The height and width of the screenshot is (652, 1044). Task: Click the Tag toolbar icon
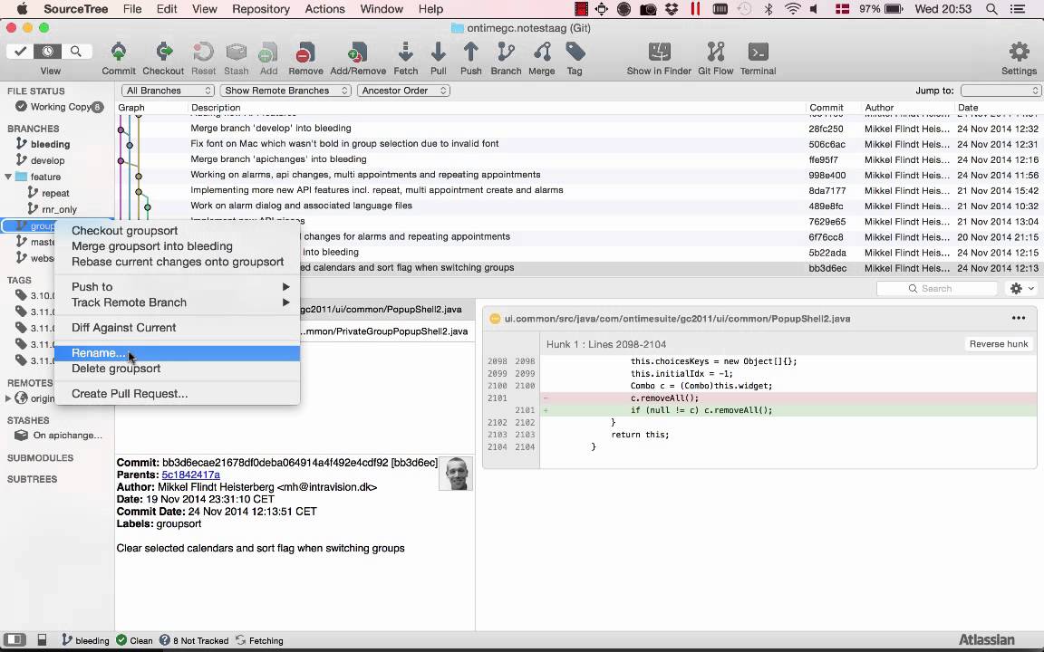click(575, 52)
